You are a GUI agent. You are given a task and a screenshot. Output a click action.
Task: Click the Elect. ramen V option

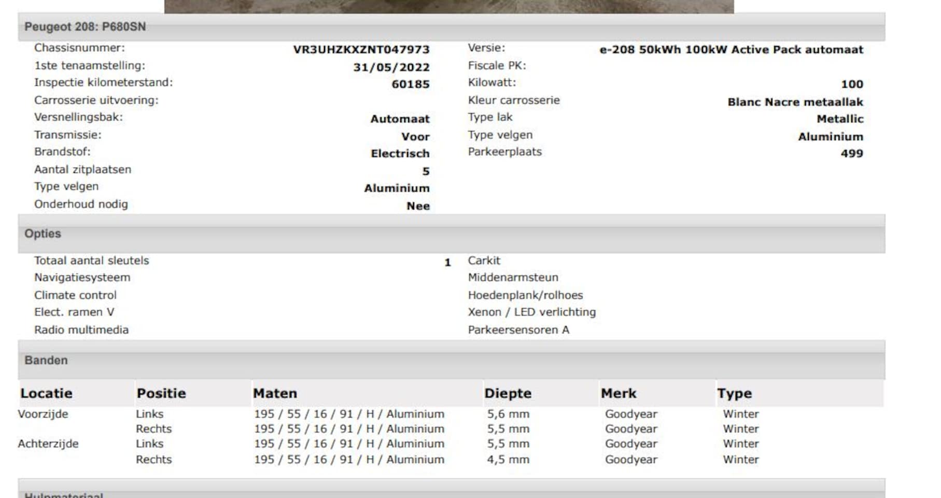click(74, 312)
